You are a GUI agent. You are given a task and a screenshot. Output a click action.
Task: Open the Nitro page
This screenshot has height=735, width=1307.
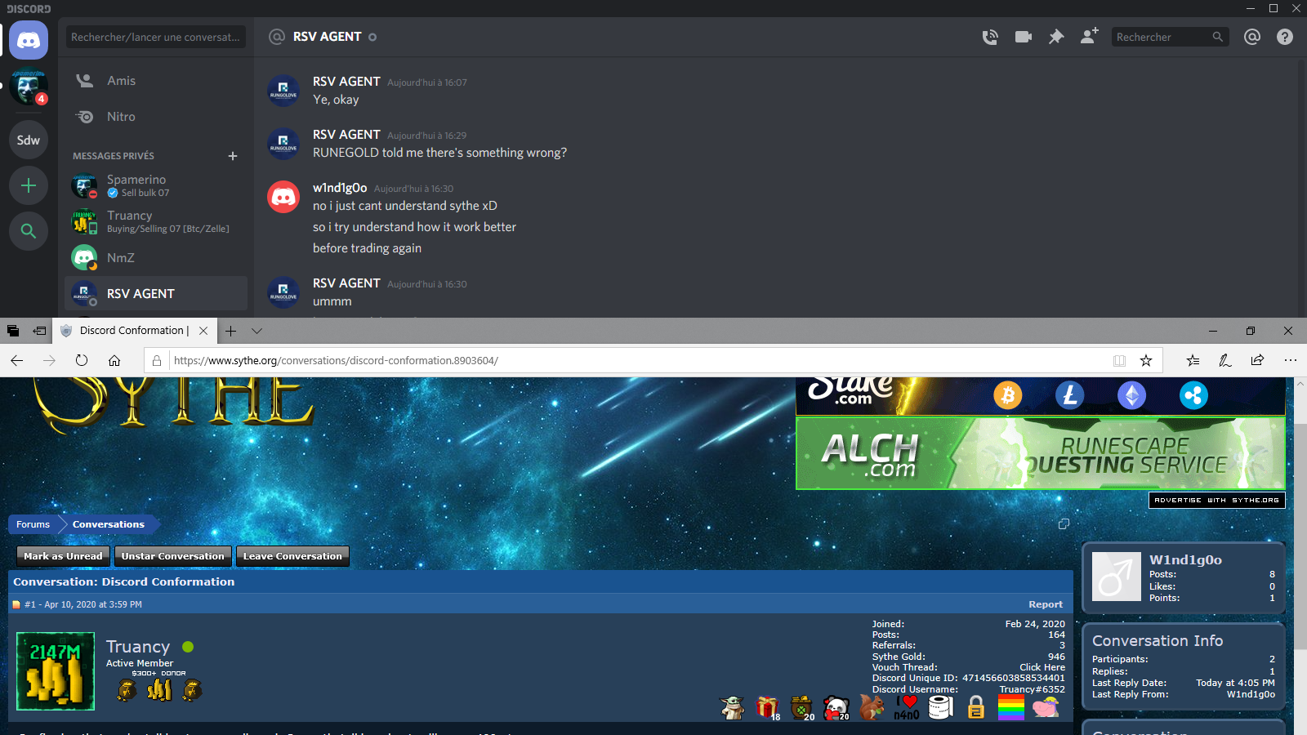click(x=156, y=117)
